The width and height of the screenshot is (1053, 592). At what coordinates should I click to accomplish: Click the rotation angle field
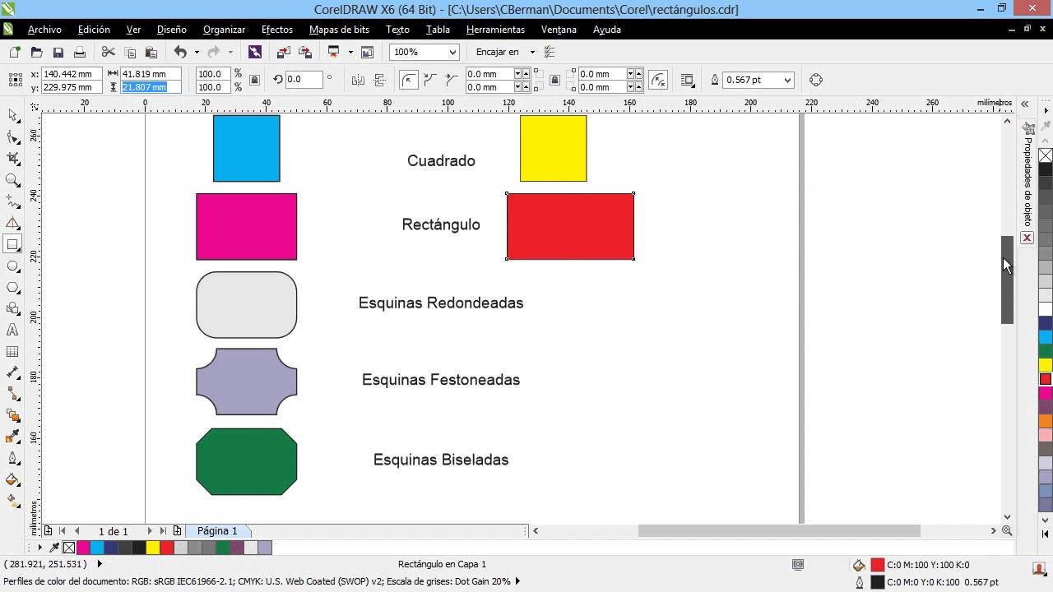[304, 80]
